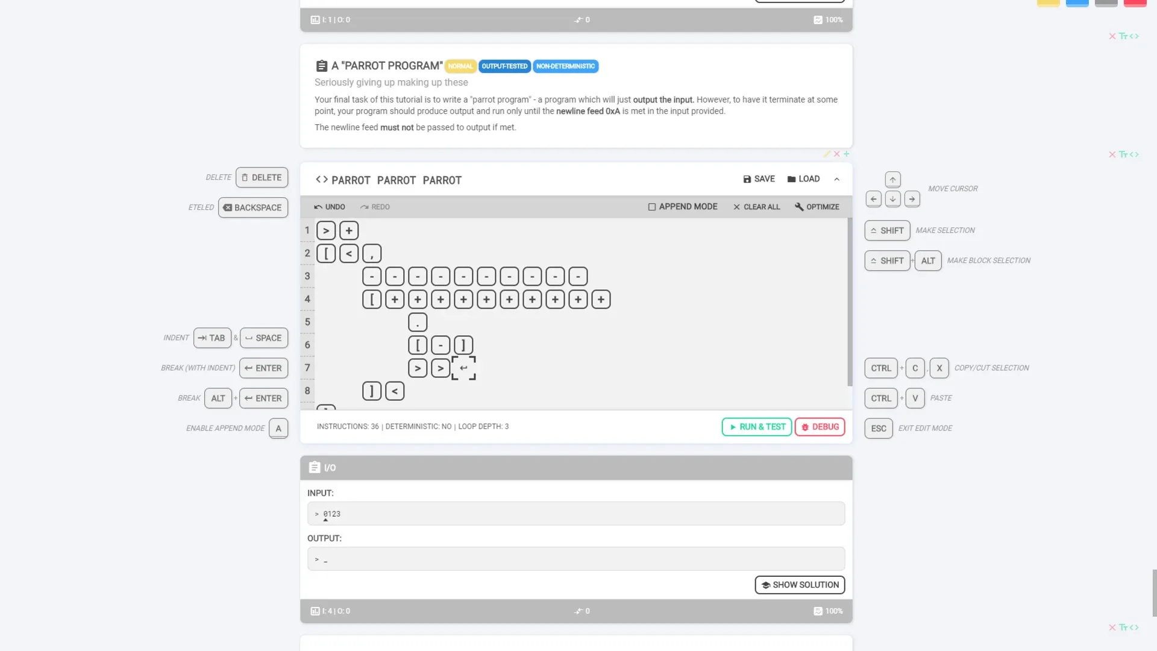Click the ESC exit edit mode key
Image resolution: width=1157 pixels, height=651 pixels.
(x=879, y=429)
